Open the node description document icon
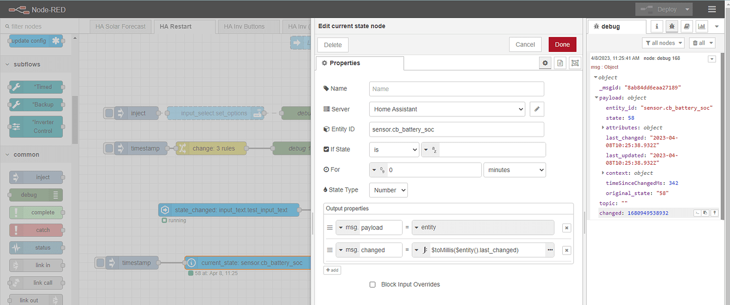The height and width of the screenshot is (305, 730). coord(560,63)
